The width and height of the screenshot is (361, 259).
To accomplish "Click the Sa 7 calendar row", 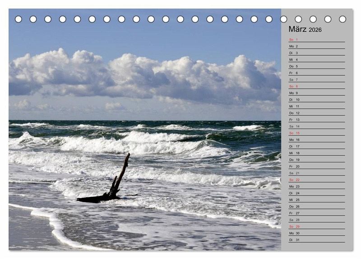I will pos(316,80).
